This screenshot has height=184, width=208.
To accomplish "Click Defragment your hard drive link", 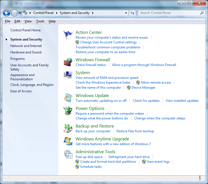I will coord(129,157).
